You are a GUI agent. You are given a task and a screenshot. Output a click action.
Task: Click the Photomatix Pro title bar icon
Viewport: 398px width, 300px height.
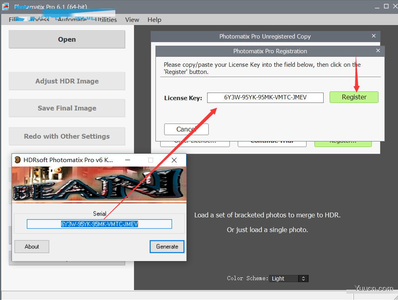6,6
